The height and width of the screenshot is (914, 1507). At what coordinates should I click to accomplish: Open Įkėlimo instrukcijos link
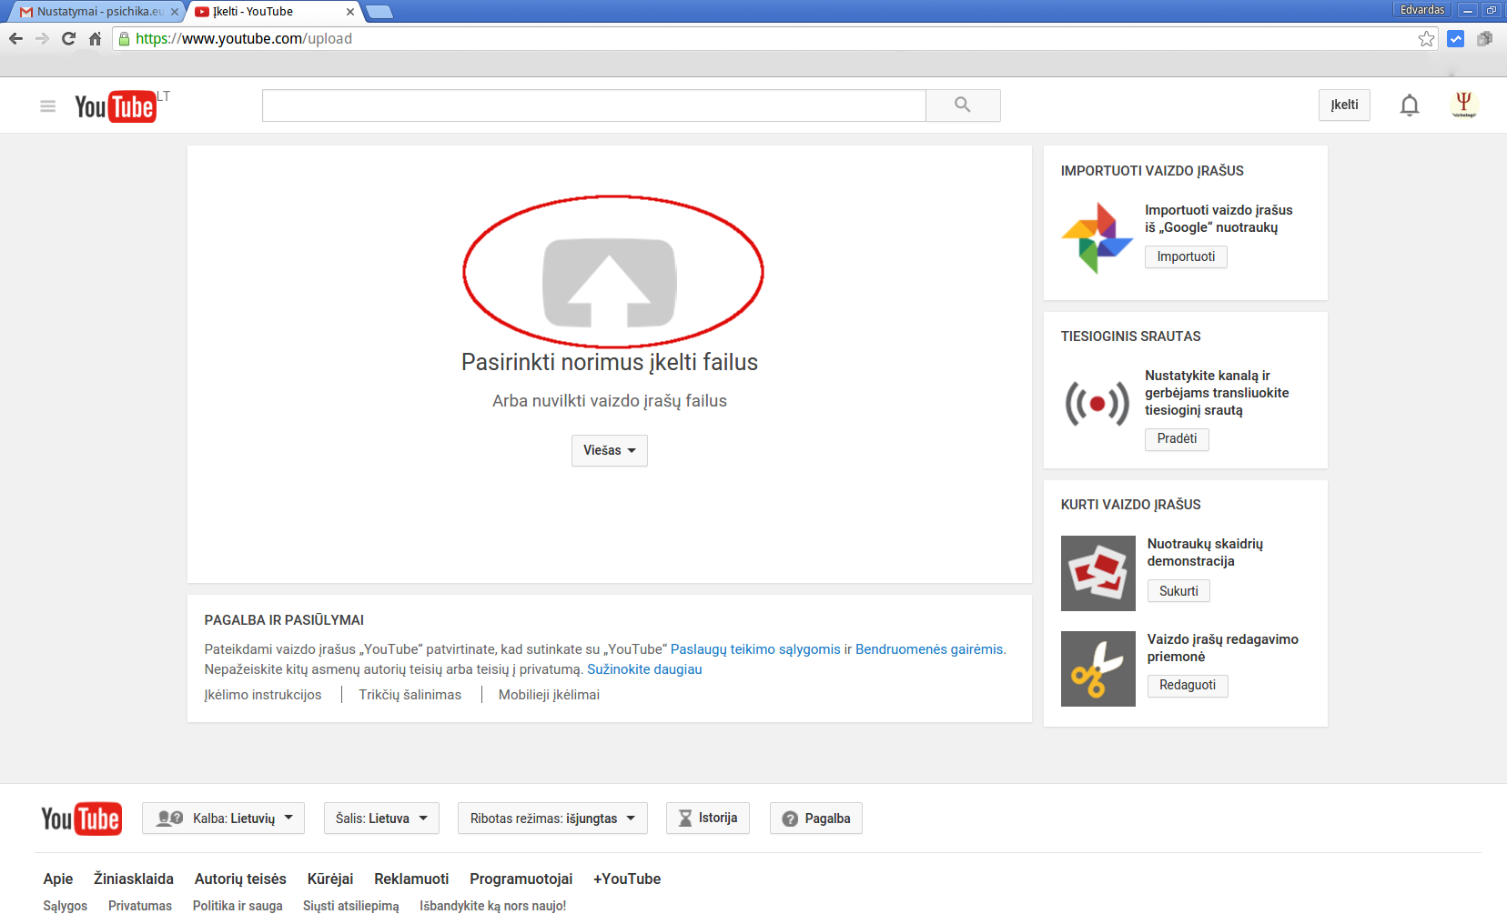(263, 695)
